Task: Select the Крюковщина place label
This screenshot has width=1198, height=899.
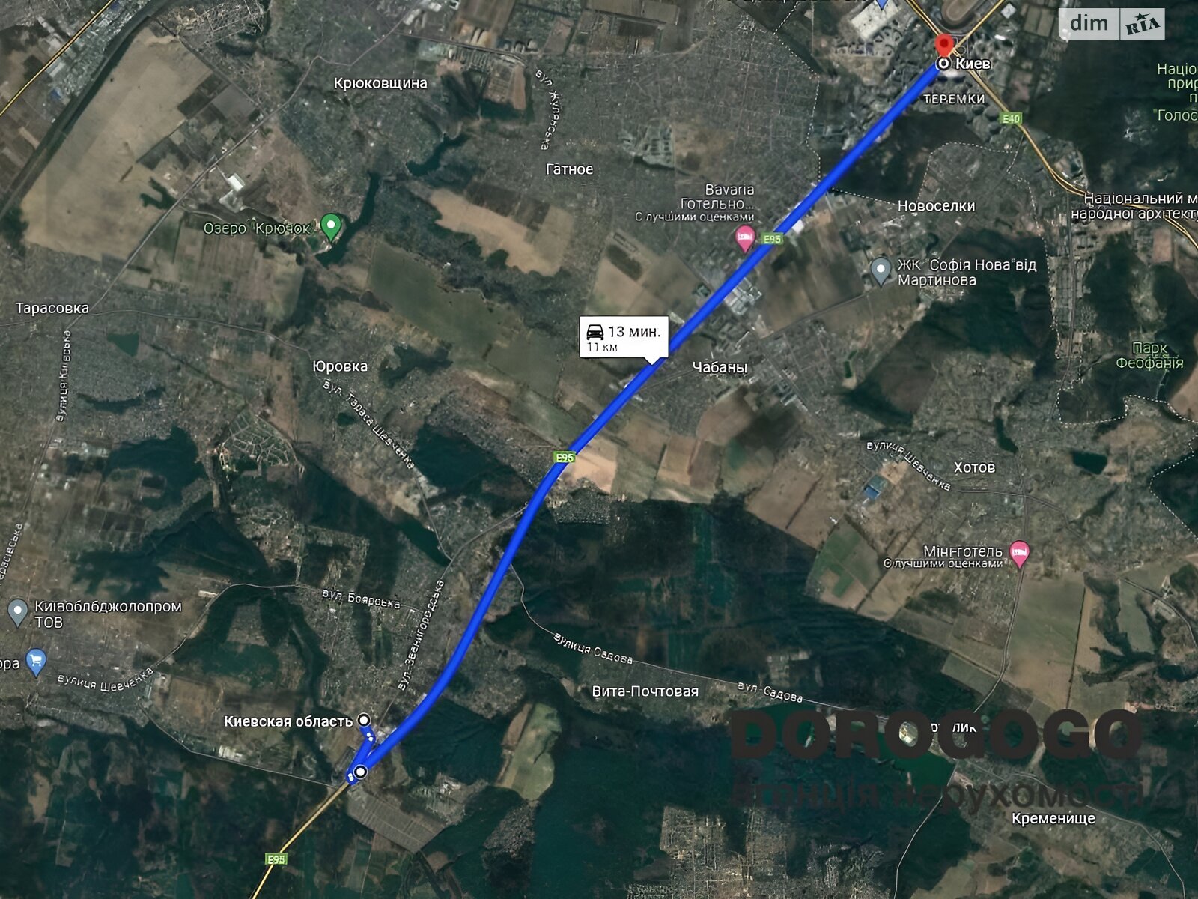Action: pyautogui.click(x=380, y=83)
